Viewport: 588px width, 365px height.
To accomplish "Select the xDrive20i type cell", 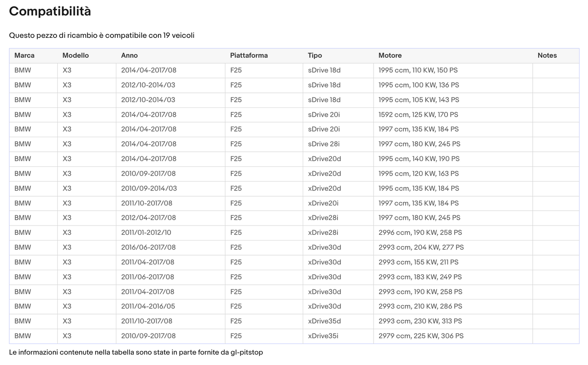I will tap(323, 203).
